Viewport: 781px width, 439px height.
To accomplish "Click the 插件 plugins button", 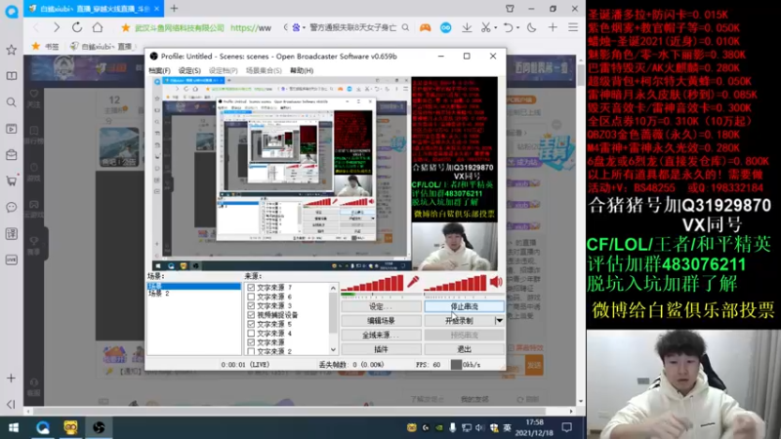I will click(x=381, y=349).
